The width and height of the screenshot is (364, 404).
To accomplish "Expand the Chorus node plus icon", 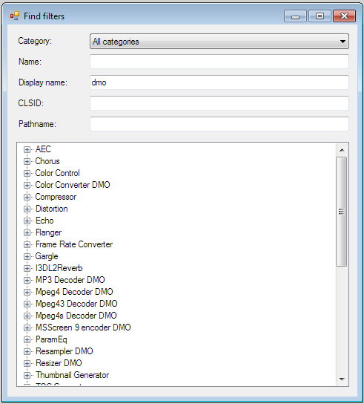I will (x=27, y=161).
